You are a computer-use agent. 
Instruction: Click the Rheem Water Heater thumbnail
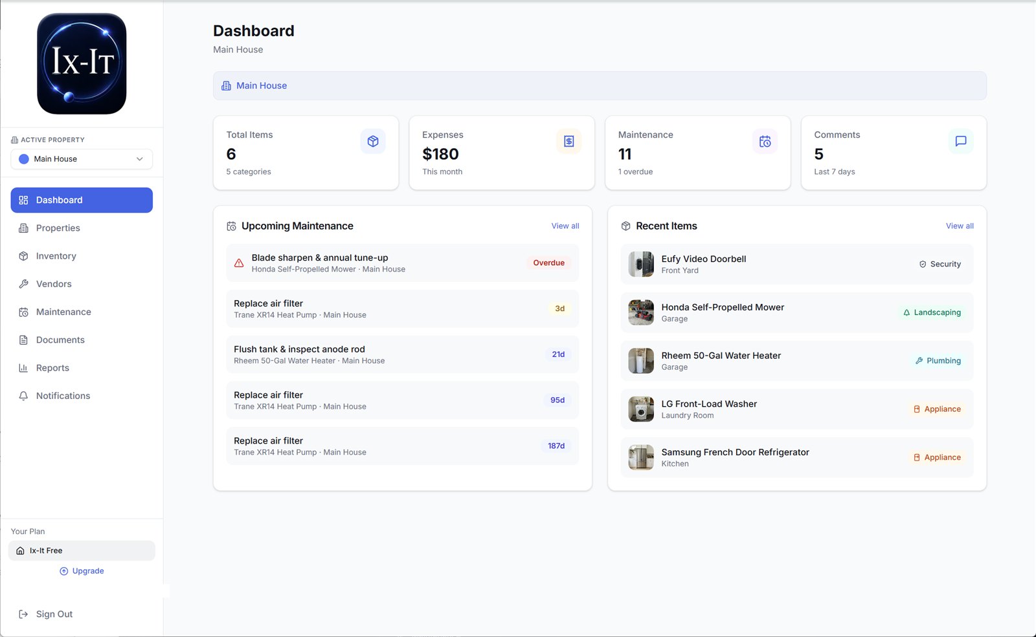click(641, 361)
